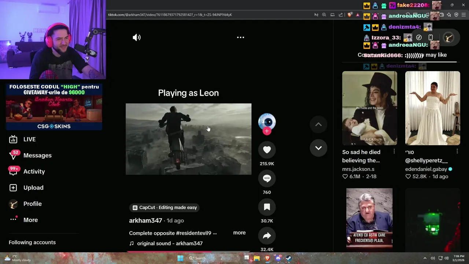This screenshot has height=264, width=469.
Task: Click the browser address bar URL
Action: click(170, 15)
